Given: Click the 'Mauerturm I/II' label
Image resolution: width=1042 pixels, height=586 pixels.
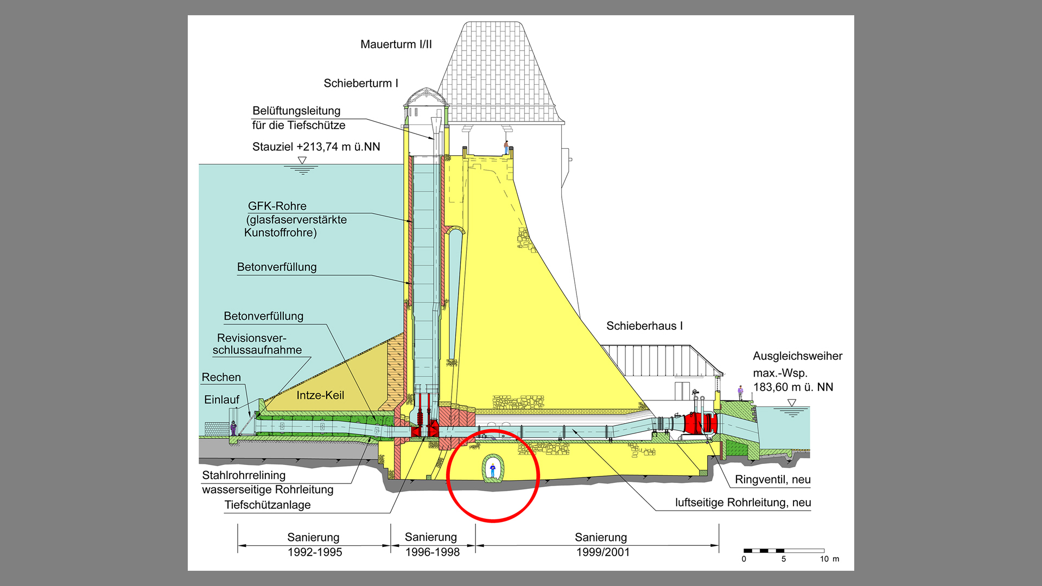Looking at the screenshot, I should click(396, 44).
